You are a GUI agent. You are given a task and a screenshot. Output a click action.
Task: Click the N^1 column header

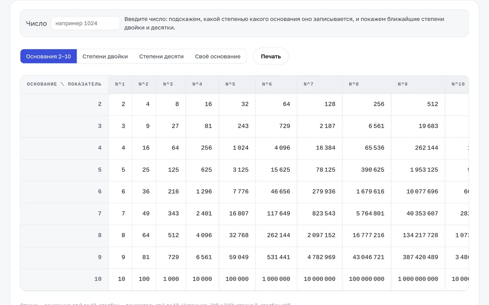(120, 85)
